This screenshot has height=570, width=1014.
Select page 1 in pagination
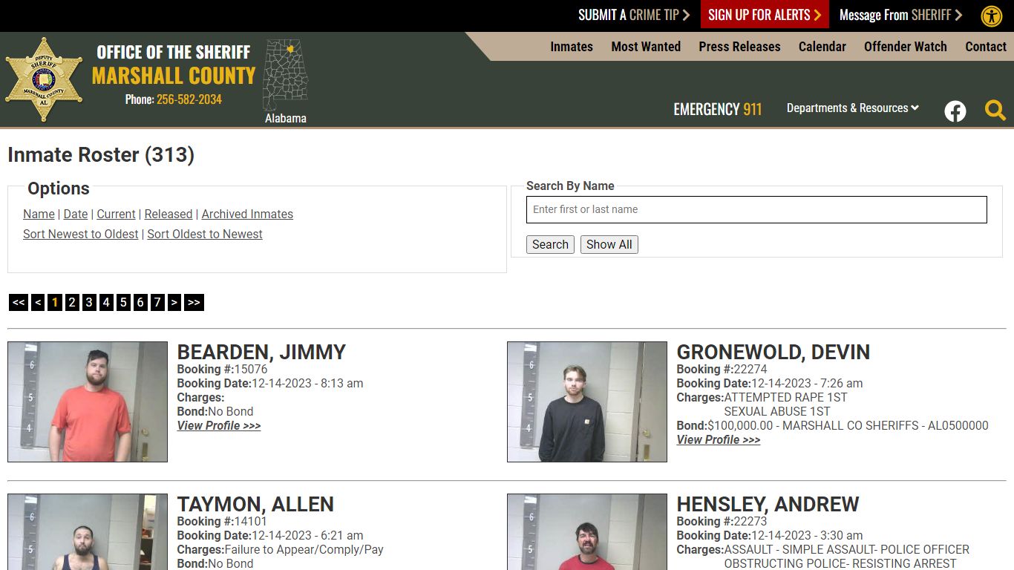pyautogui.click(x=55, y=302)
